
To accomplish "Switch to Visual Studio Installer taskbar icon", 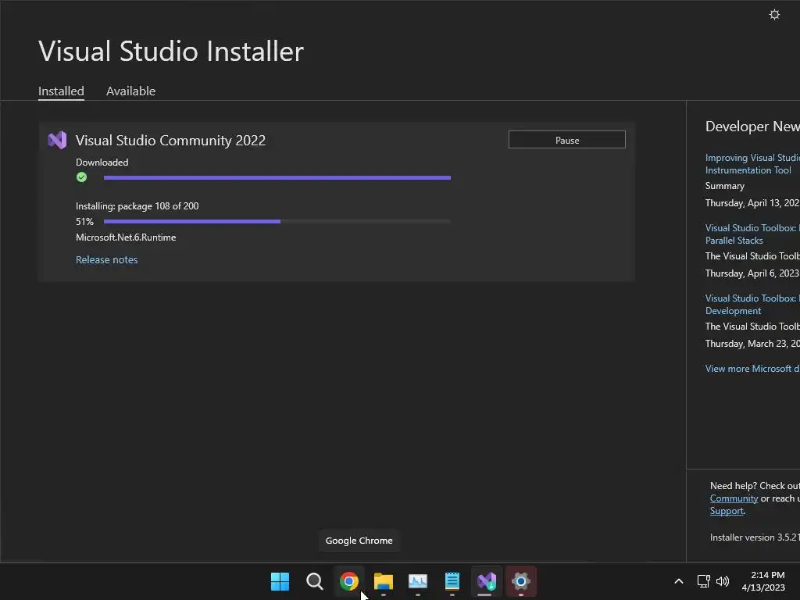I will tap(486, 581).
